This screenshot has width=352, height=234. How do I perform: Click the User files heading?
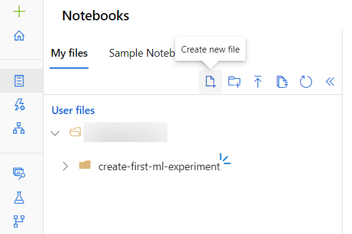[x=73, y=110]
